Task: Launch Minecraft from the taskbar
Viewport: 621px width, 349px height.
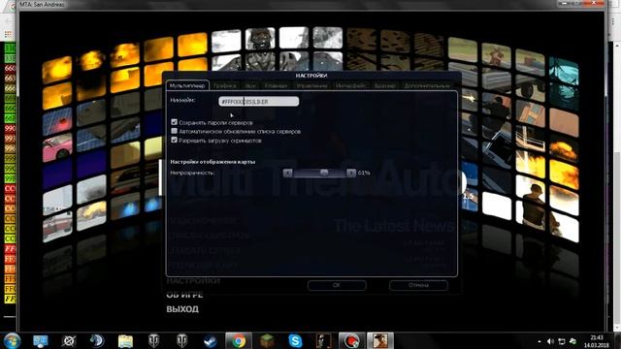Action: point(267,340)
